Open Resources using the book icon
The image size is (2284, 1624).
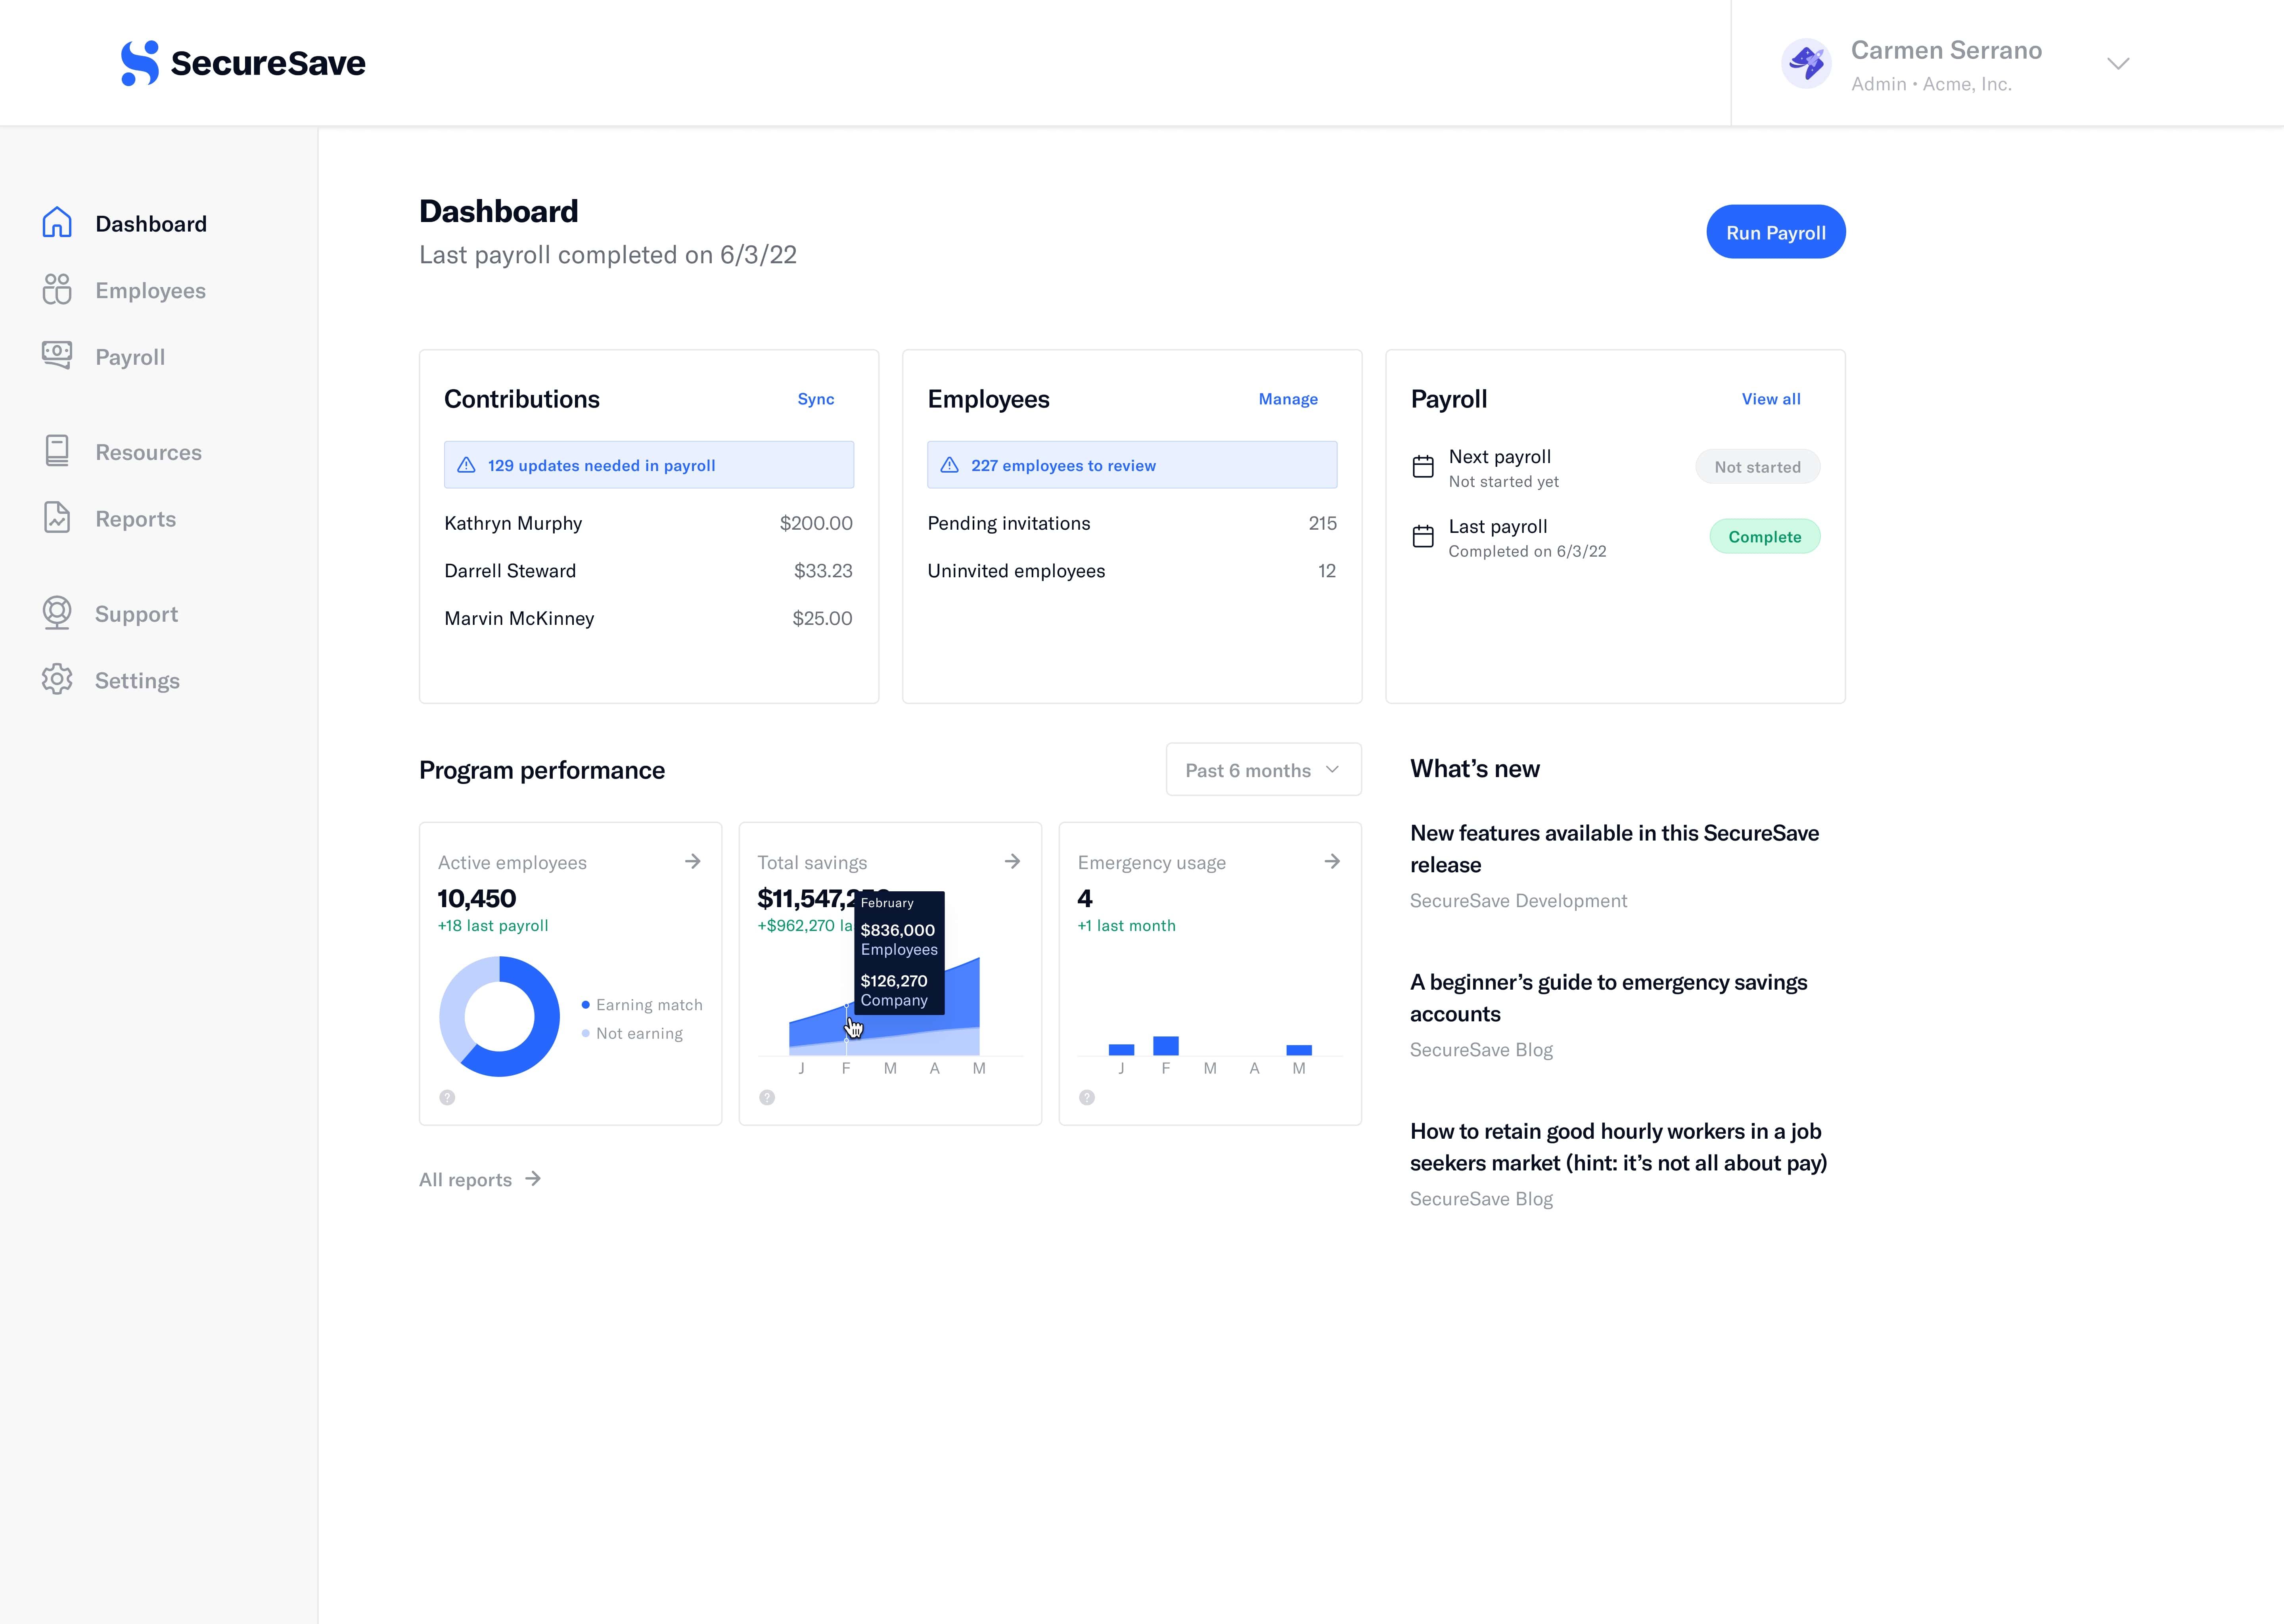[57, 451]
